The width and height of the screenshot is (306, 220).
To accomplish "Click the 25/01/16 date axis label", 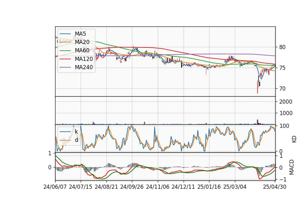I will [x=209, y=187].
